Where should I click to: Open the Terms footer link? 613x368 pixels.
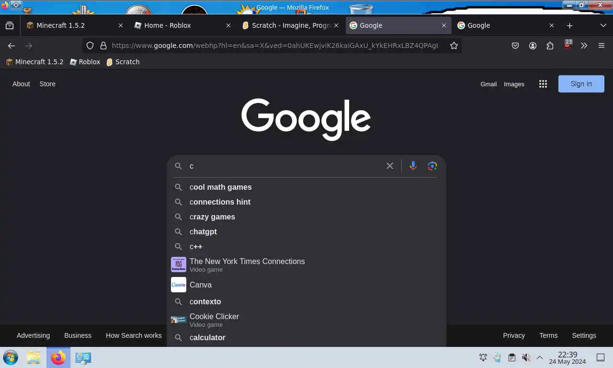tap(548, 335)
